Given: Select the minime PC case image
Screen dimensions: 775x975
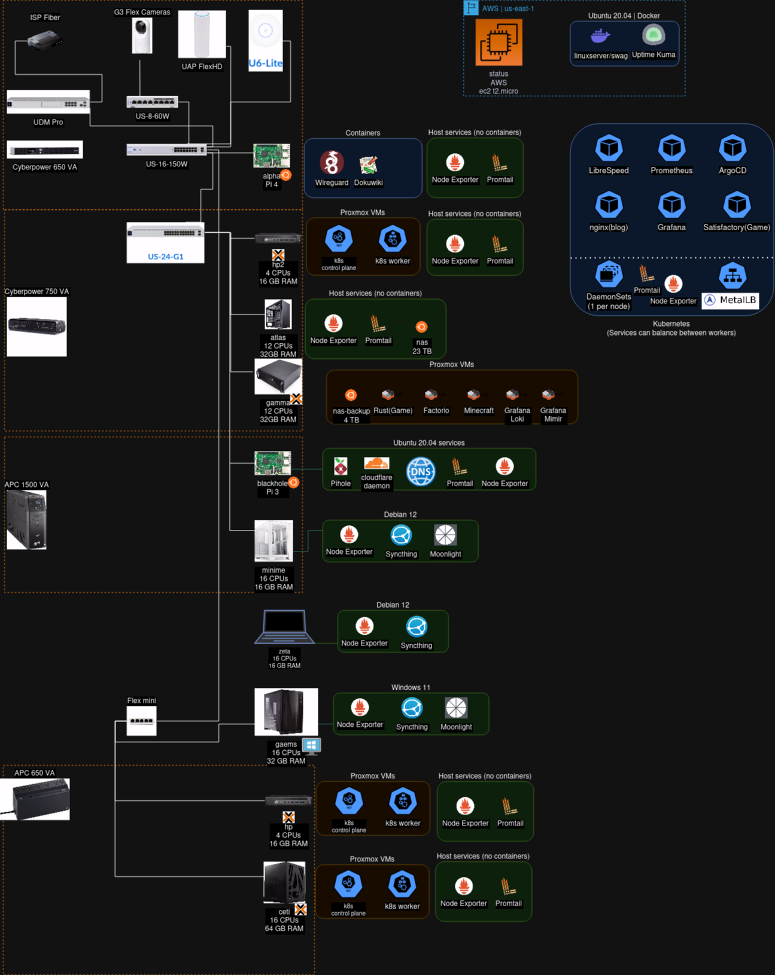Looking at the screenshot, I should 273,540.
